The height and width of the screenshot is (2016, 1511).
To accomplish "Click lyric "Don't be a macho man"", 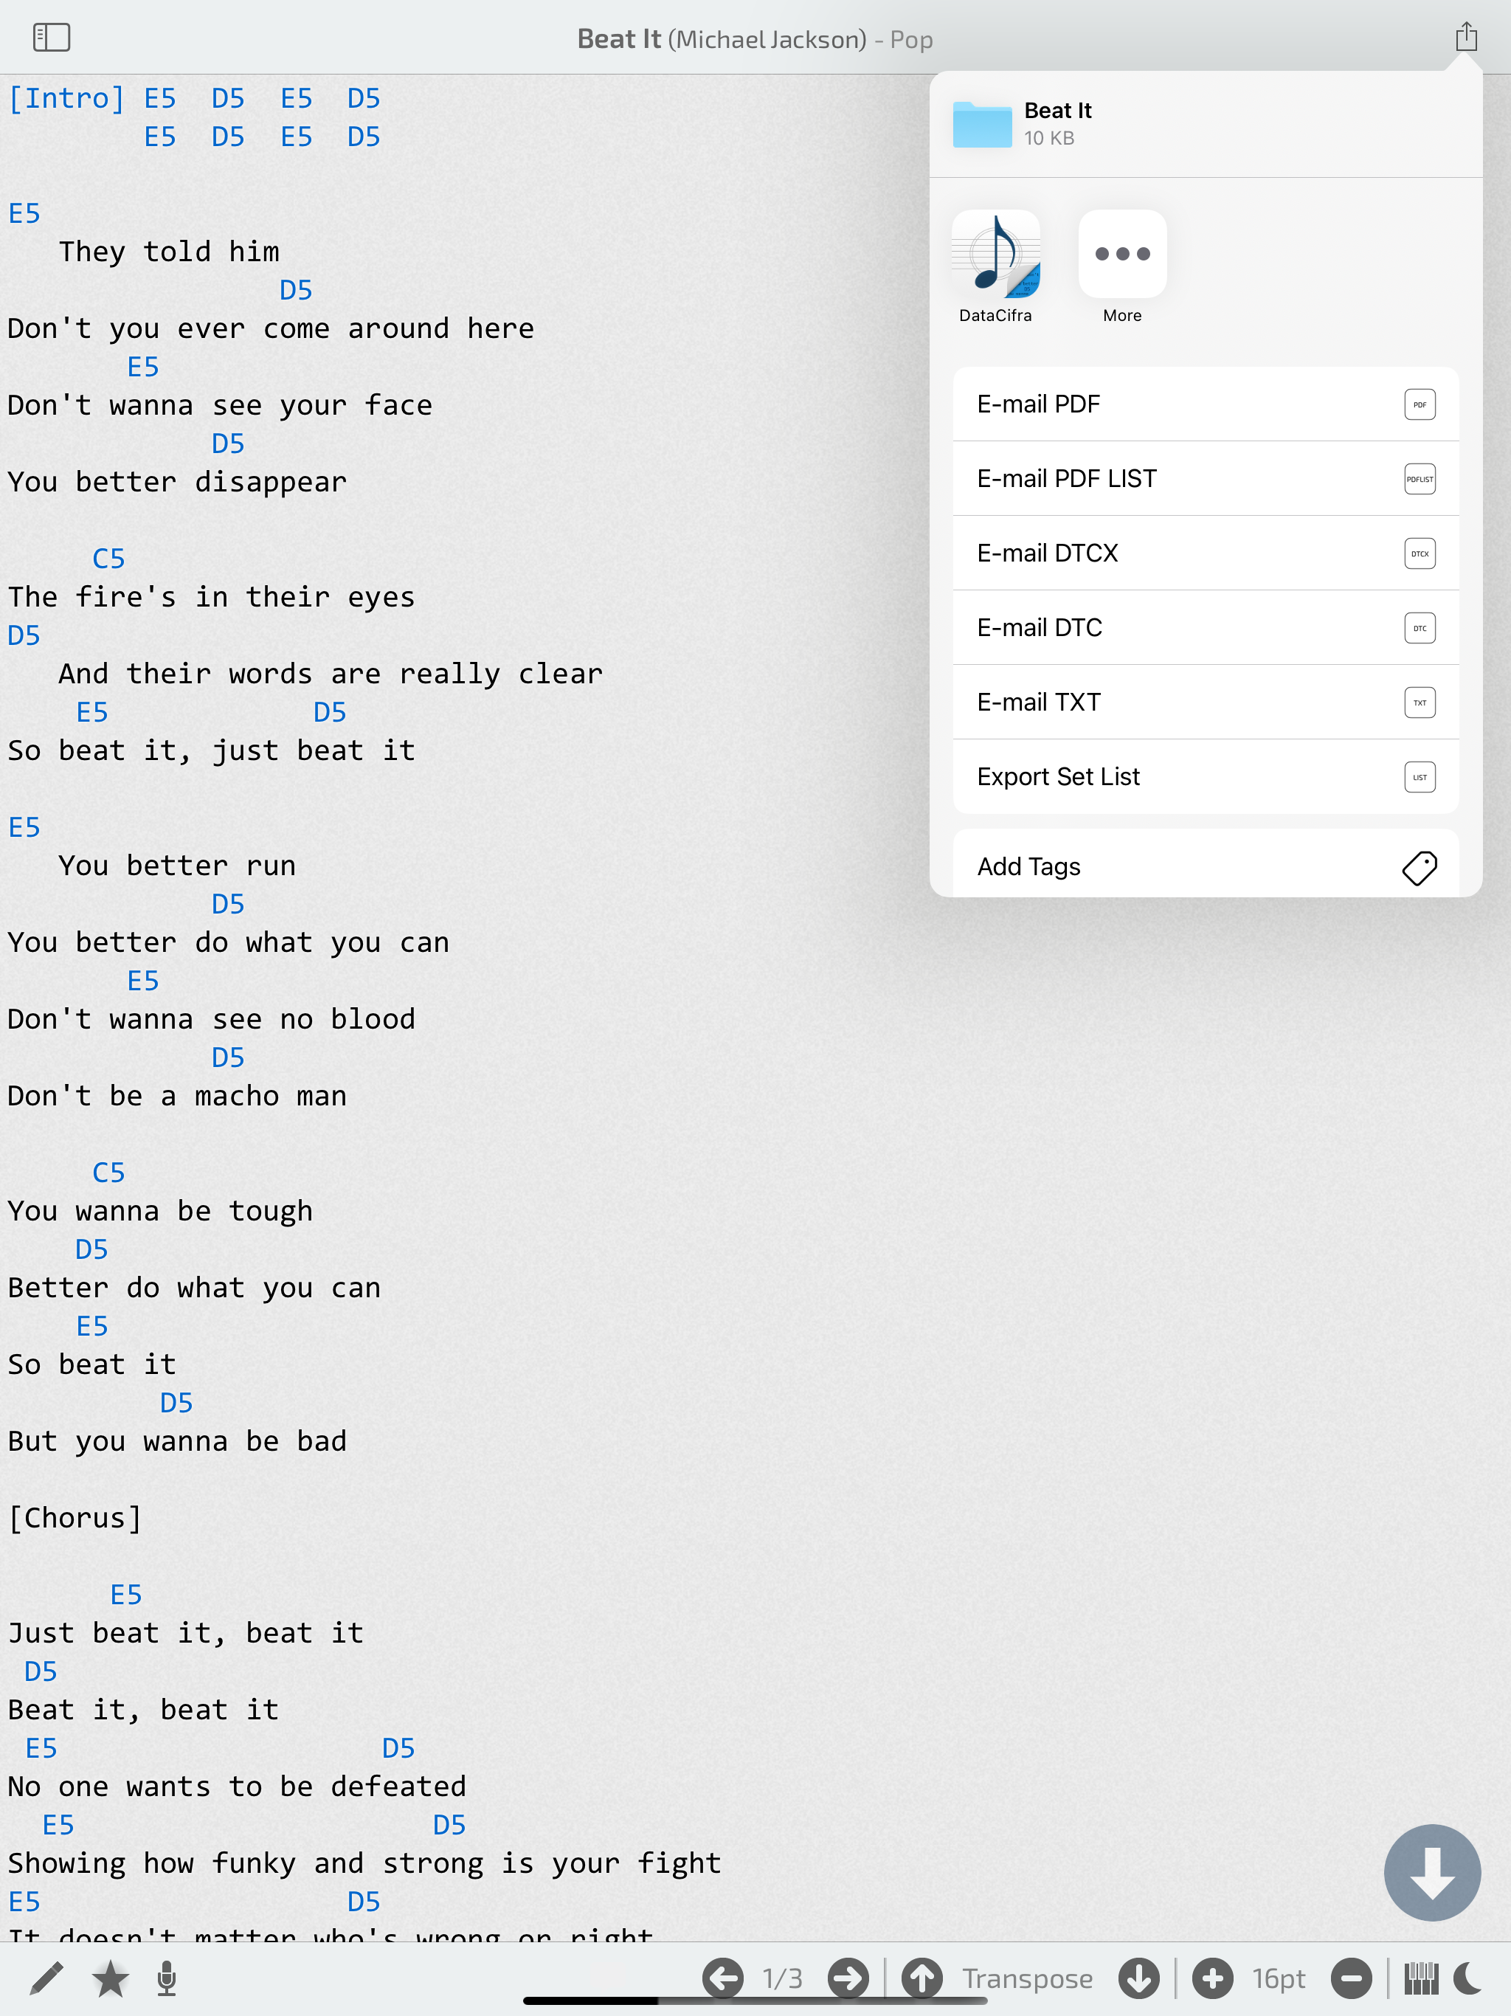I will pos(178,1097).
